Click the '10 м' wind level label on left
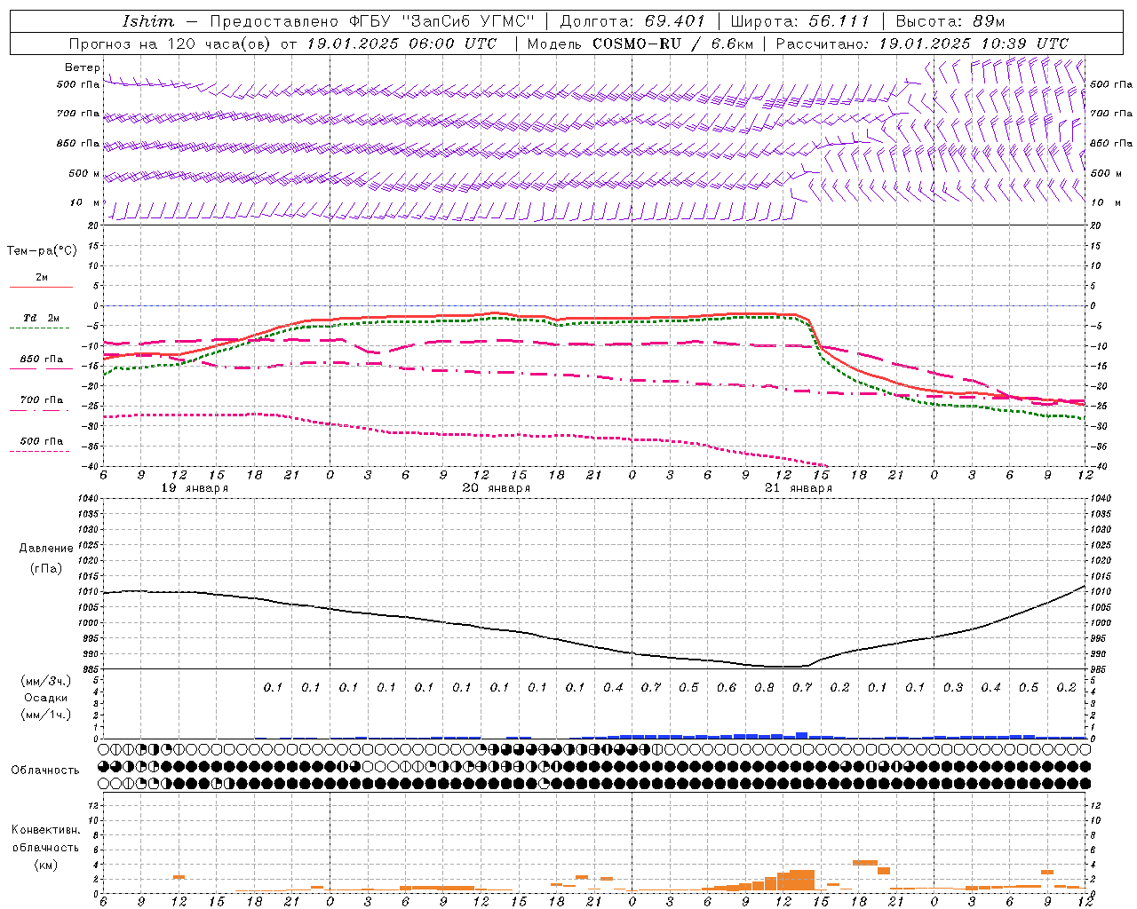The width and height of the screenshot is (1137, 909). 85,203
